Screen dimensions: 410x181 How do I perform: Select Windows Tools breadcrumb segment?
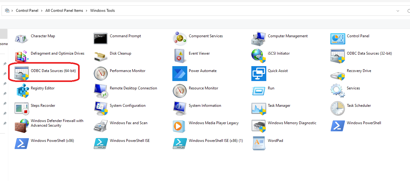click(x=102, y=11)
